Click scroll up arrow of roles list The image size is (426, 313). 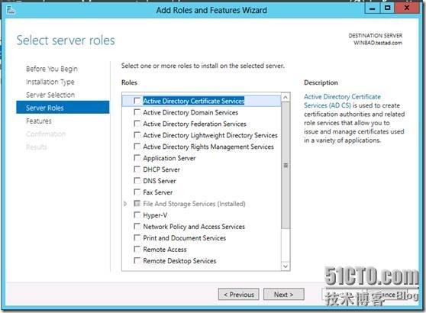[x=286, y=97]
